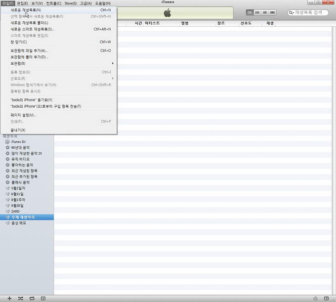Viewport: 336px width, 302px height.
Task: Click the Apple logo in the display
Action: [x=168, y=13]
